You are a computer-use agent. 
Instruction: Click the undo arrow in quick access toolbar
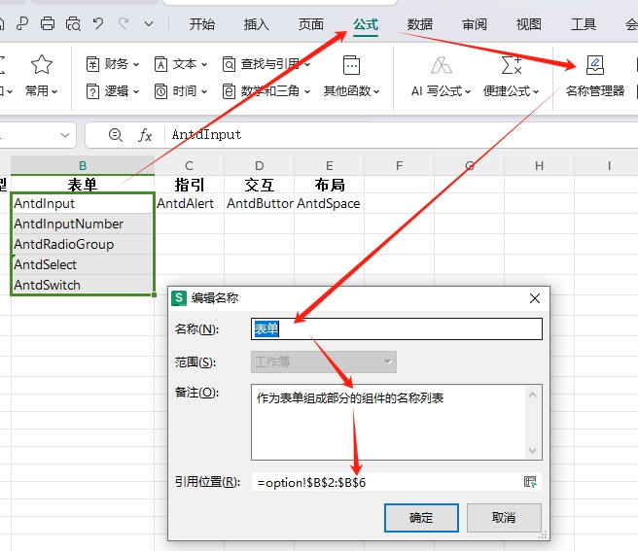pos(98,23)
